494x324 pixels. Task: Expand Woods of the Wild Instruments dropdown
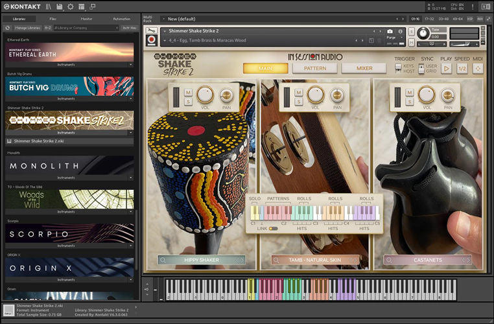(131, 212)
